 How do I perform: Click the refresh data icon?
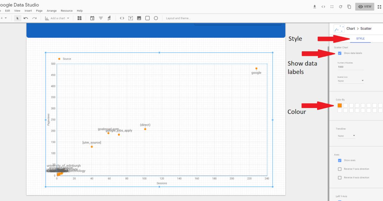coord(340,6)
